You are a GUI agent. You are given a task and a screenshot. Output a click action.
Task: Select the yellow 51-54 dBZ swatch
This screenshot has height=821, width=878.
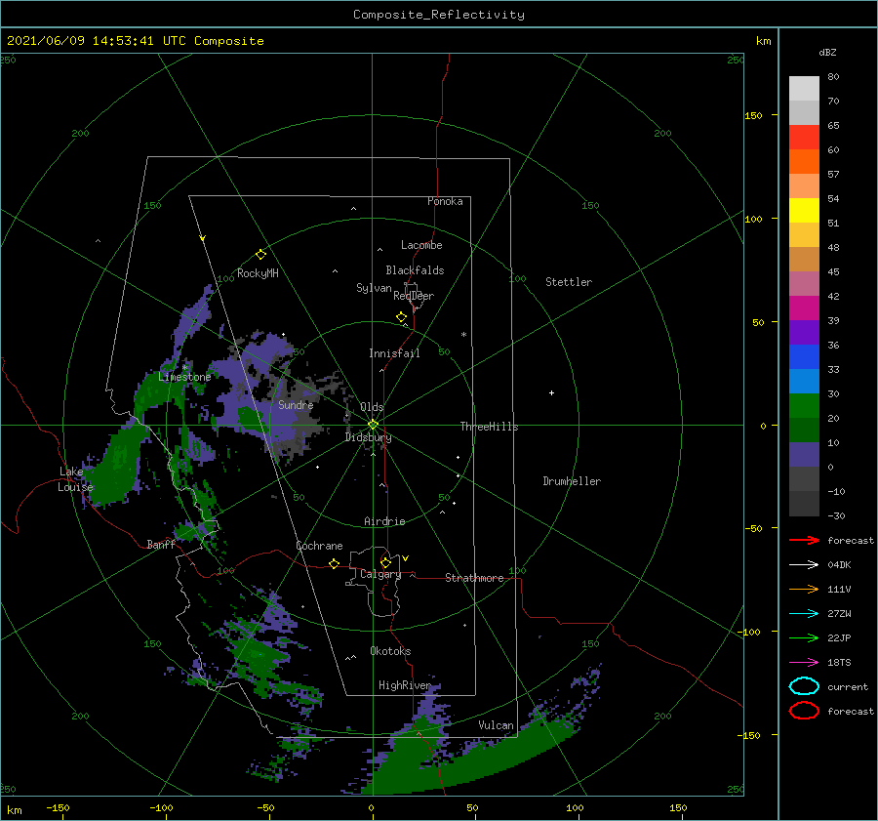804,211
